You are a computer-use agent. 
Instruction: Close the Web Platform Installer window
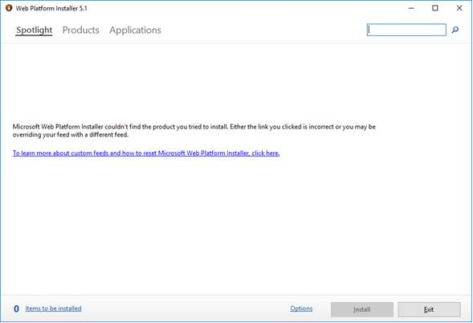459,8
